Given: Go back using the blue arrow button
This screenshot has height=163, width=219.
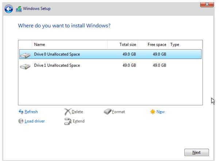Looking at the screenshot, I should click(x=9, y=9).
